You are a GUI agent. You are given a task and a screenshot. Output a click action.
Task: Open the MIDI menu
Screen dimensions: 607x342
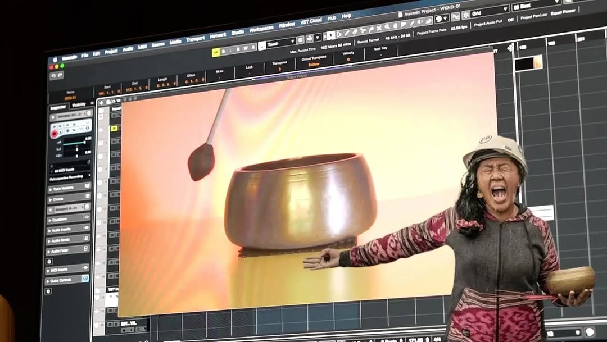(142, 47)
